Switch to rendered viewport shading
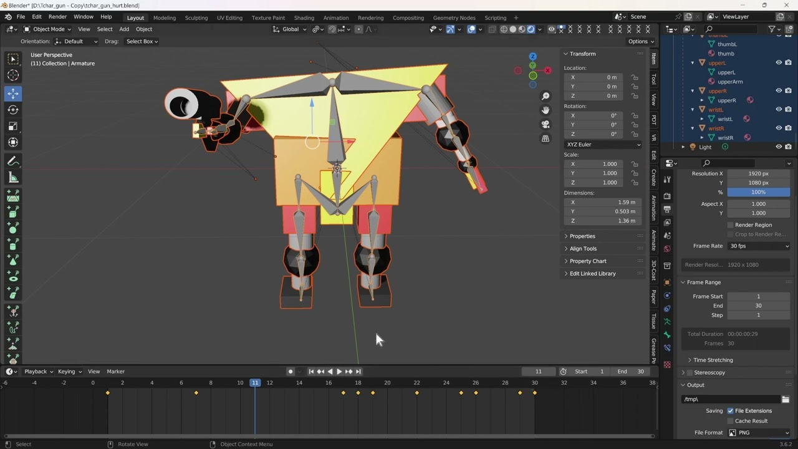The image size is (798, 449). click(x=531, y=29)
